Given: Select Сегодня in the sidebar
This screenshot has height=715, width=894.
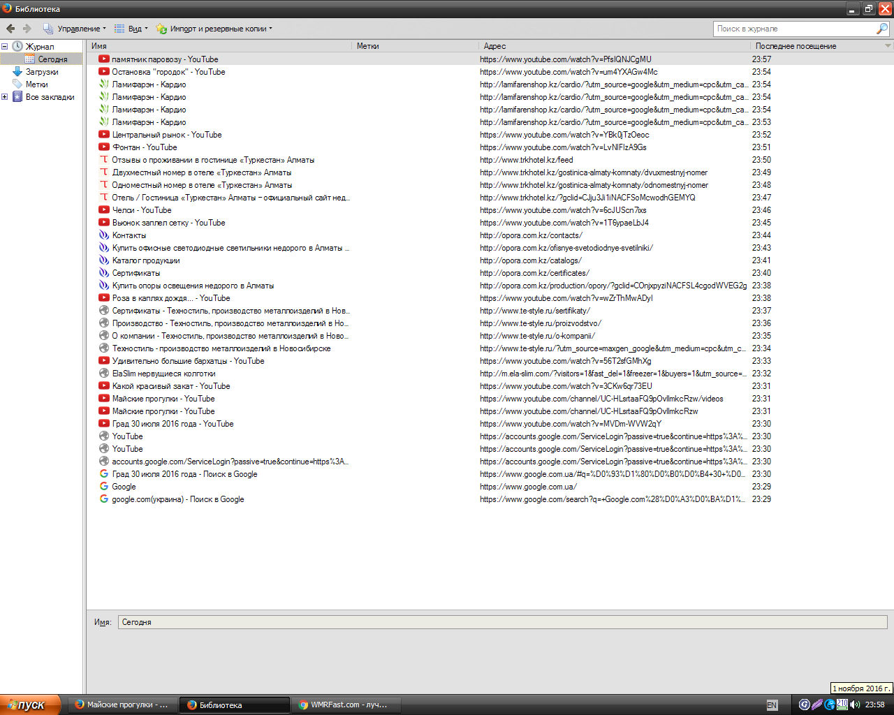Looking at the screenshot, I should coord(53,59).
